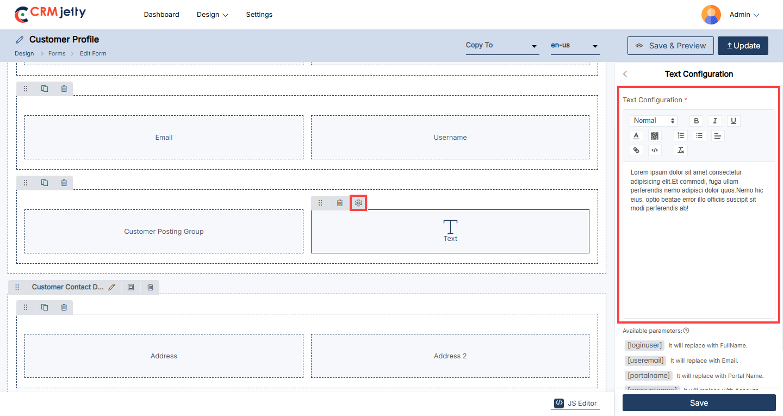
Task: Clear formatting with the Tx icon
Action: click(681, 150)
